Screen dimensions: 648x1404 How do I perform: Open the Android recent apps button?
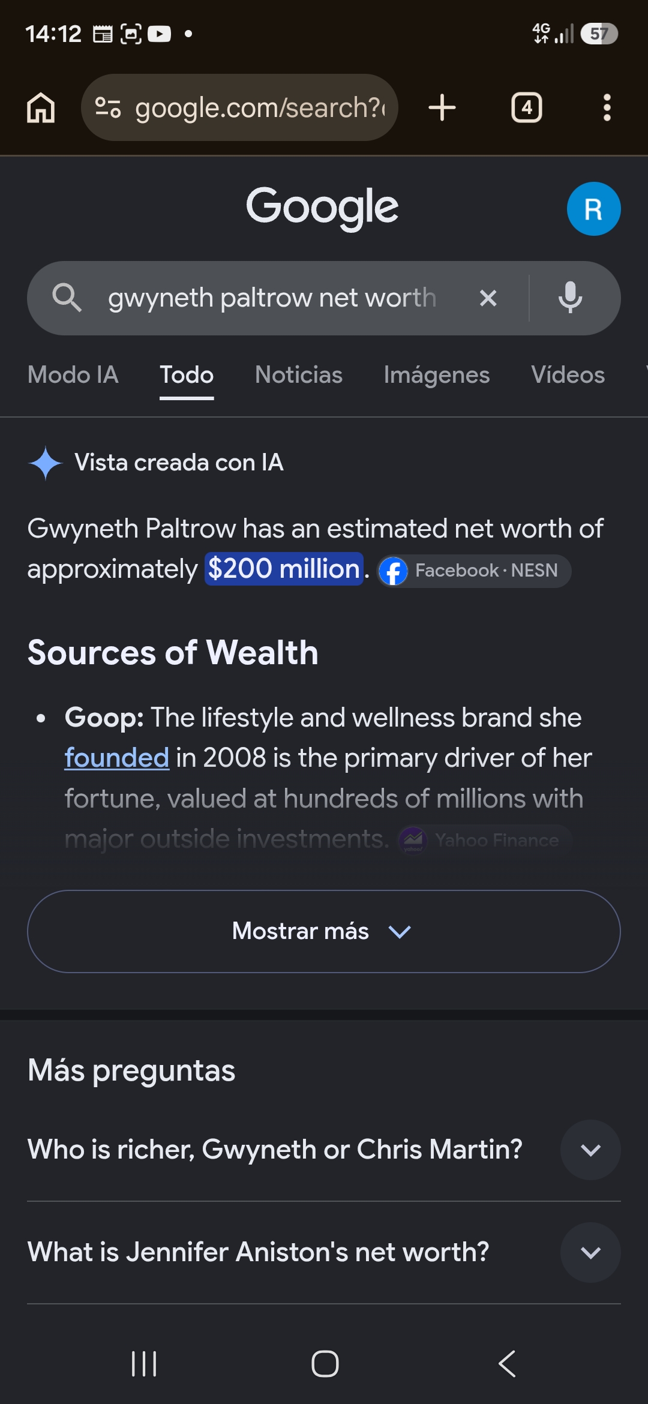tap(144, 1364)
